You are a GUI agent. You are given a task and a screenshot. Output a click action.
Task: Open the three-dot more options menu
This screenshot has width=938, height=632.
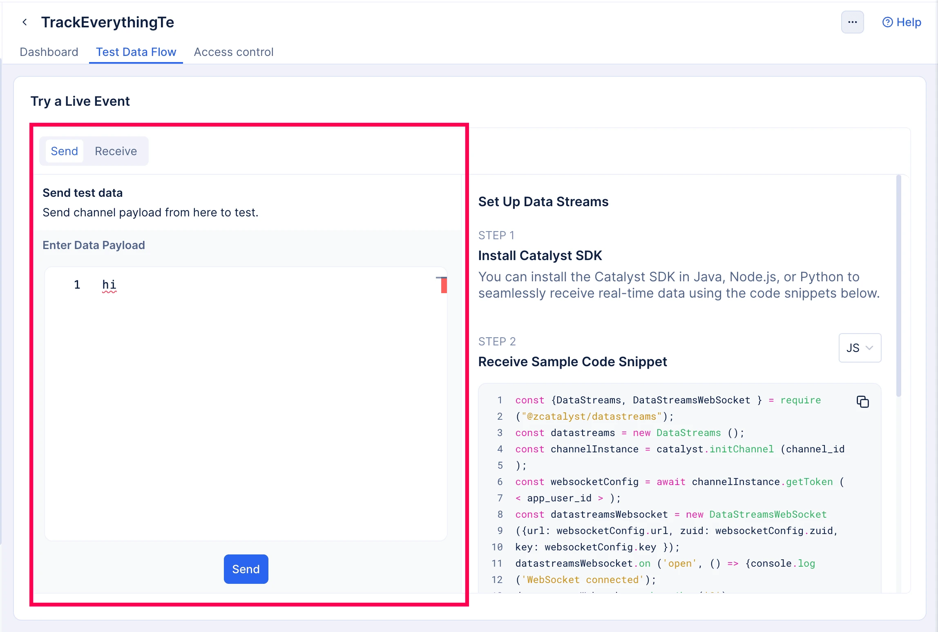pos(852,22)
